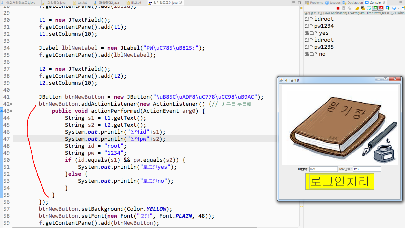Click line number 47 in the gutter

coord(7,139)
